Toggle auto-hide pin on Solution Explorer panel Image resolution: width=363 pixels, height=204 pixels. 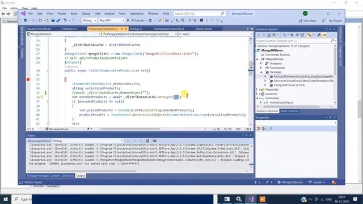tap(330, 29)
